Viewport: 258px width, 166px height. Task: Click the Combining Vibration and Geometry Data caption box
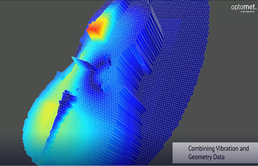pos(215,153)
